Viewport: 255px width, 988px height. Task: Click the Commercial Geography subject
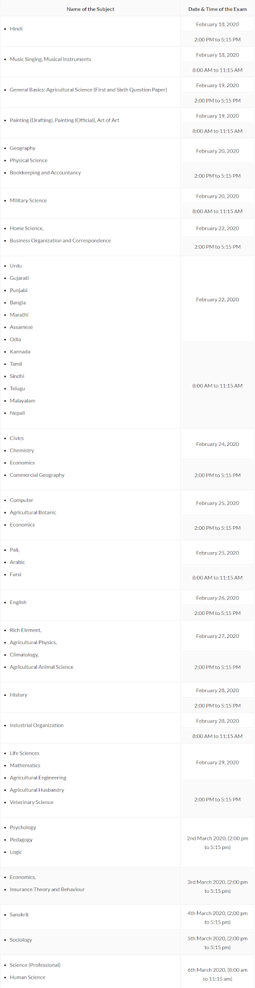[37, 475]
